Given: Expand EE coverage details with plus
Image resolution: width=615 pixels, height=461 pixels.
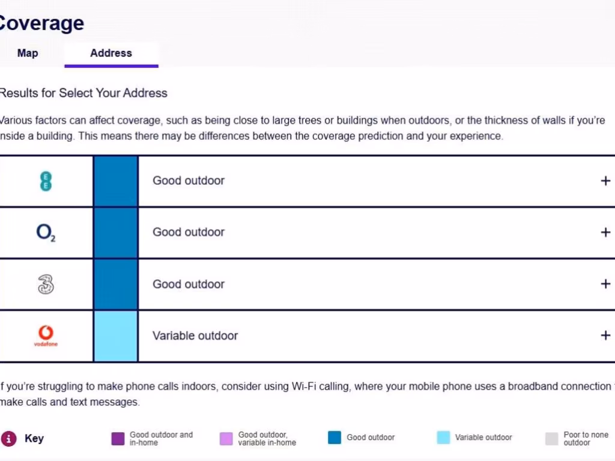Looking at the screenshot, I should [605, 181].
